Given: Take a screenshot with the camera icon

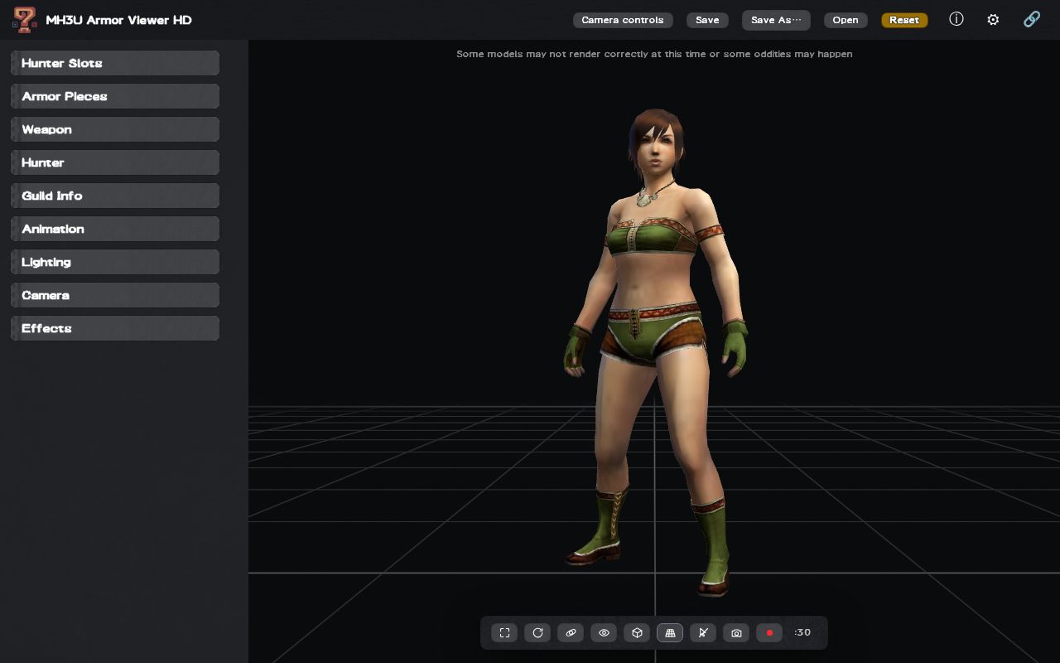Looking at the screenshot, I should pyautogui.click(x=736, y=632).
